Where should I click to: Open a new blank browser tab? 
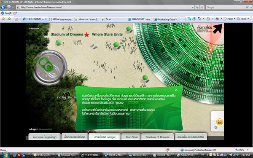coord(183,19)
